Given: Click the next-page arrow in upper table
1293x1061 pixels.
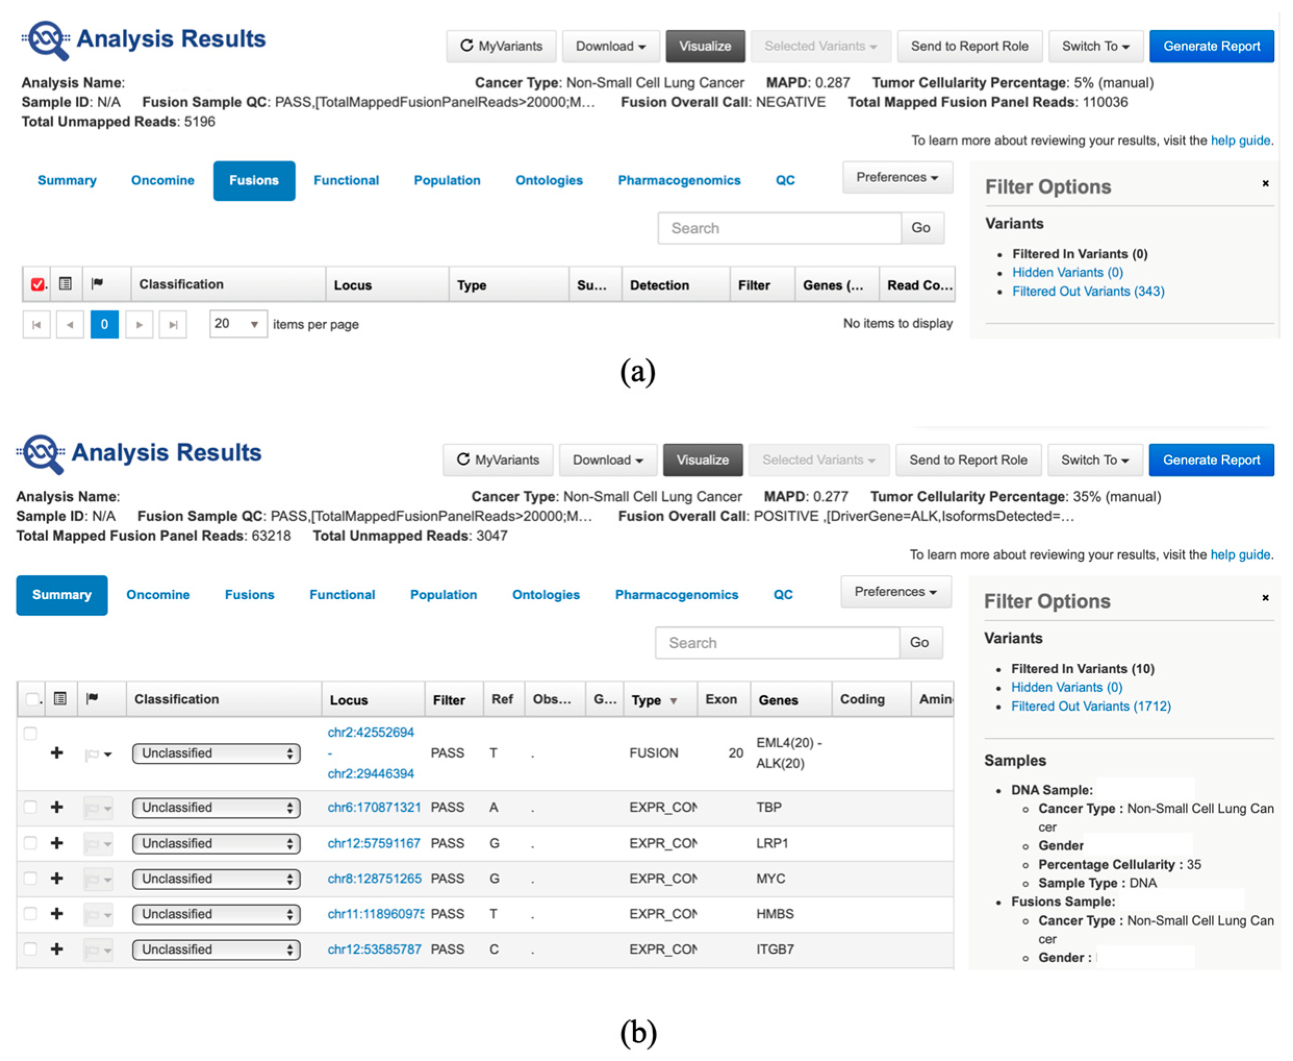Looking at the screenshot, I should pos(139,324).
